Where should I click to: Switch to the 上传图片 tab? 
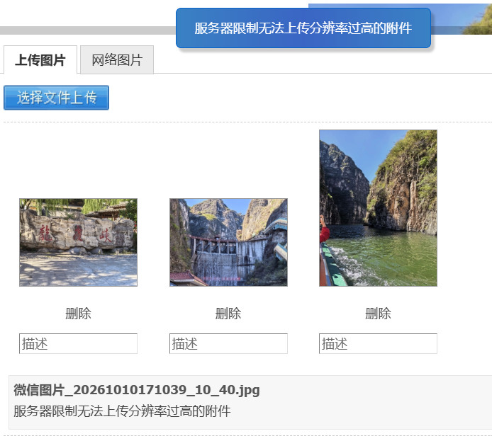[40, 60]
